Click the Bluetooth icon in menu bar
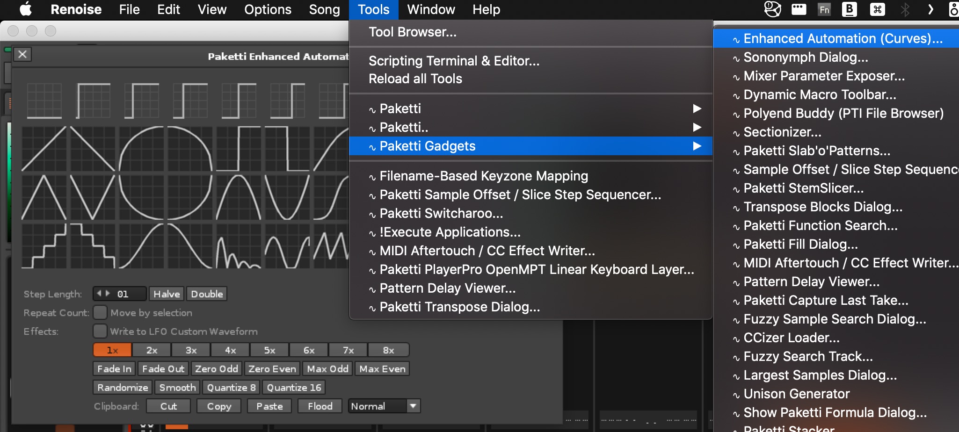The width and height of the screenshot is (959, 432). 905,9
